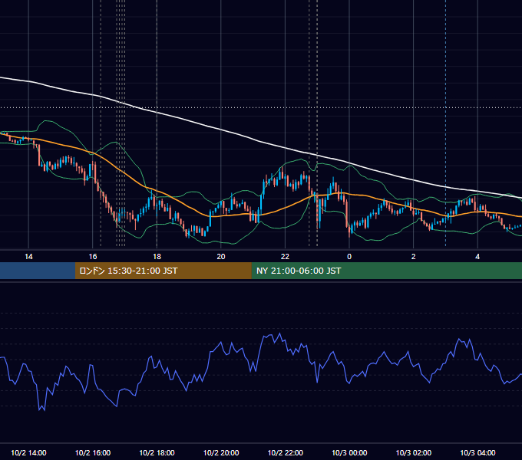
Task: Click the 10/2 18:00 time label
Action: [x=157, y=452]
